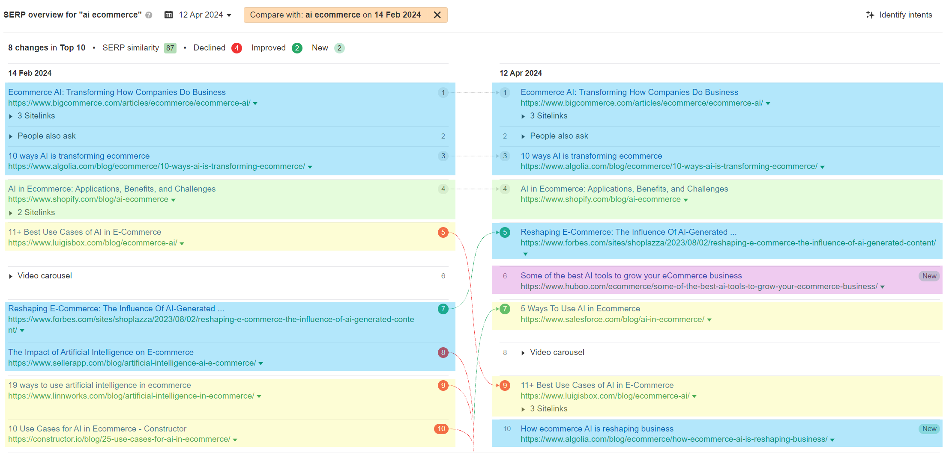Open URL dropdown for Apr algolia 10-ways result
The height and width of the screenshot is (458, 943).
822,167
